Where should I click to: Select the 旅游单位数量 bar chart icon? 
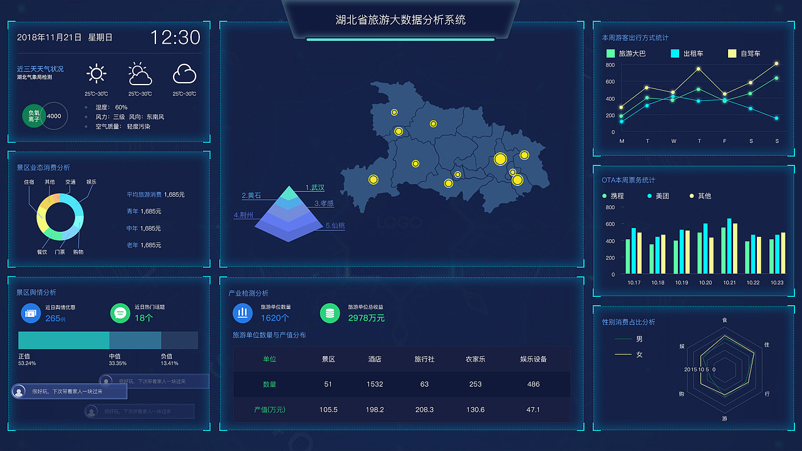(x=242, y=313)
